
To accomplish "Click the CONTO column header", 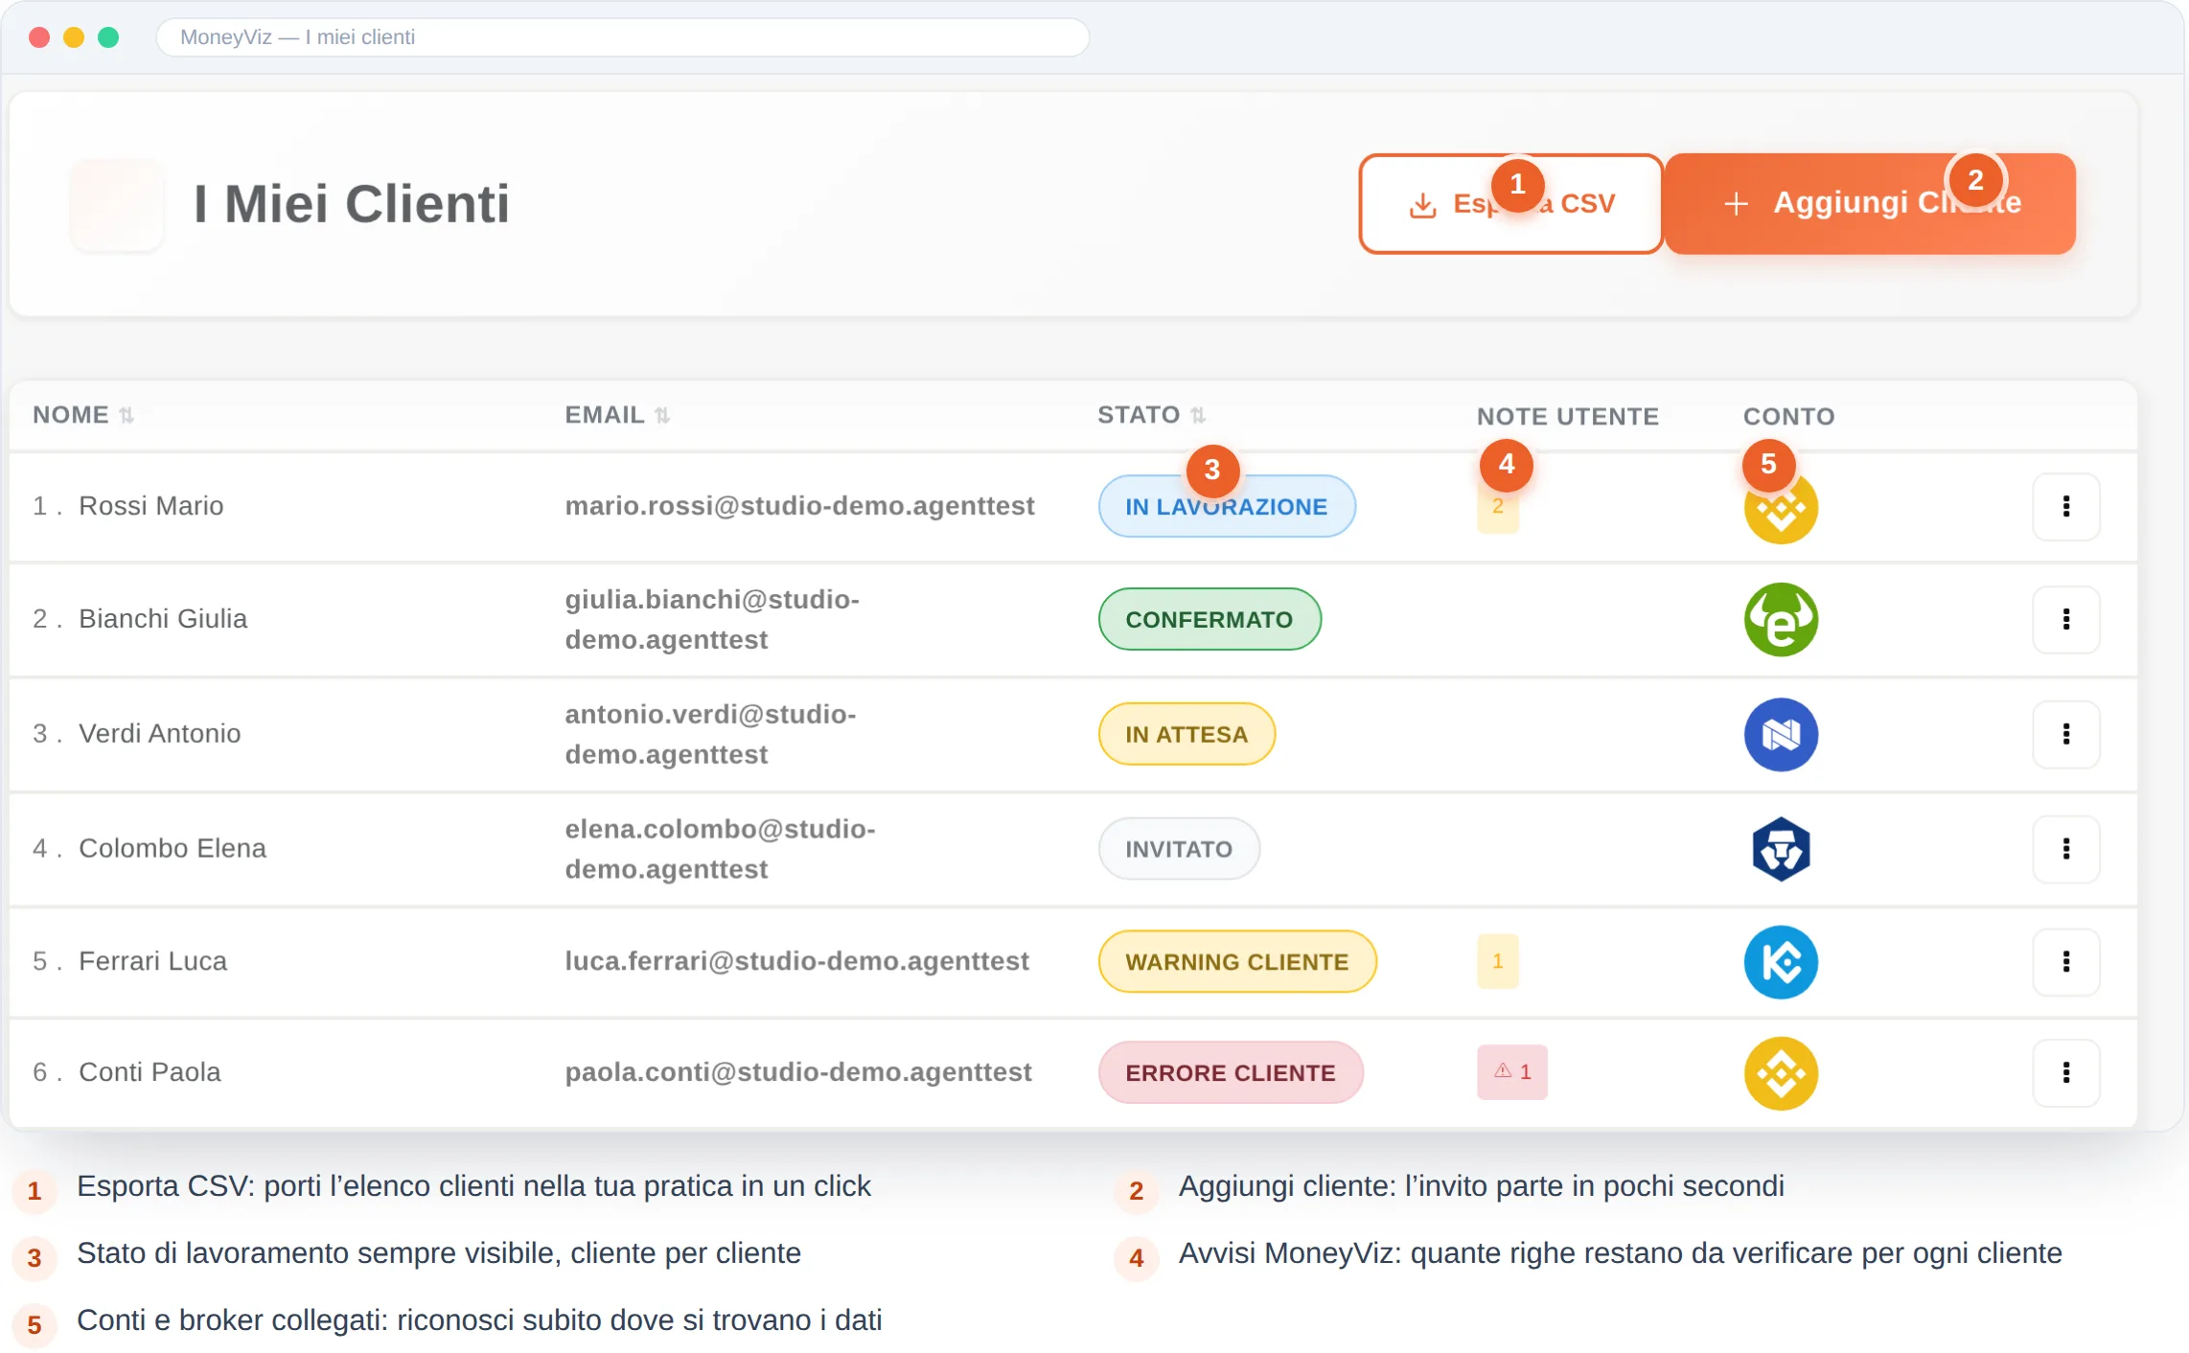I will (x=1788, y=416).
